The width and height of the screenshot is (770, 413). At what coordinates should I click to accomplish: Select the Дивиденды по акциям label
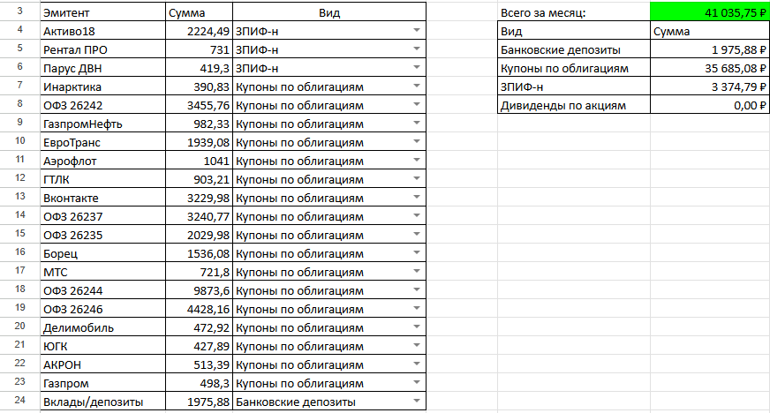pyautogui.click(x=574, y=105)
